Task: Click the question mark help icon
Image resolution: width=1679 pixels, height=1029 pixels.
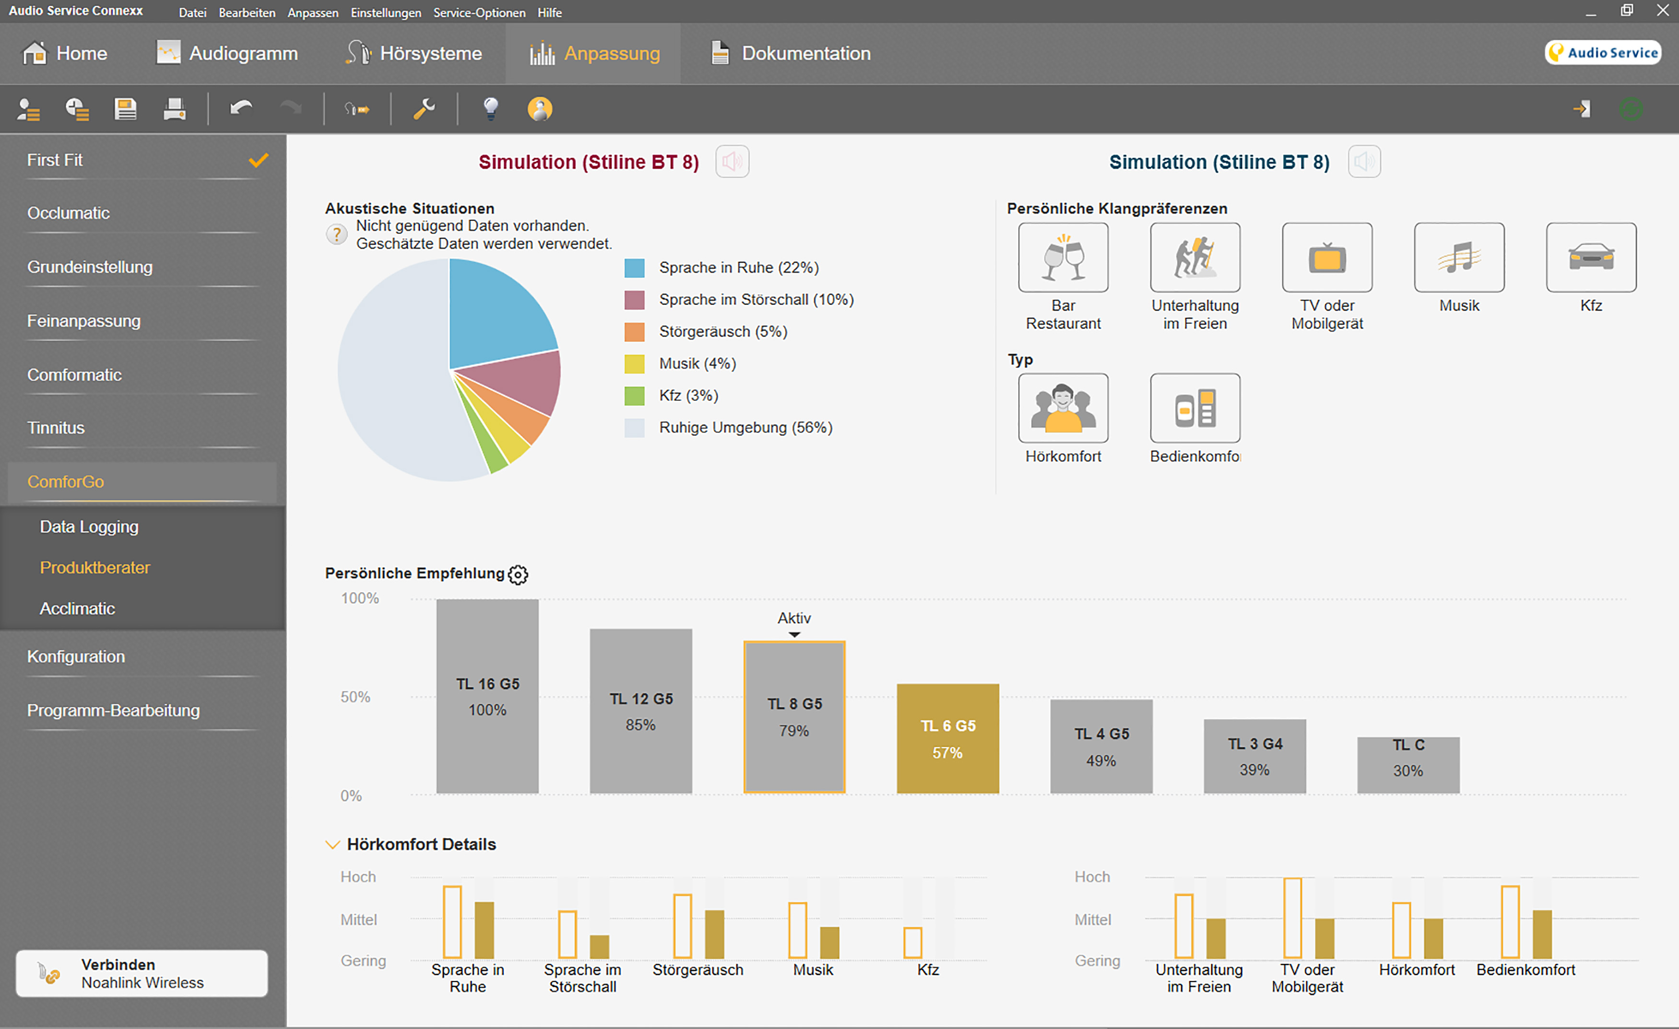Action: click(337, 235)
